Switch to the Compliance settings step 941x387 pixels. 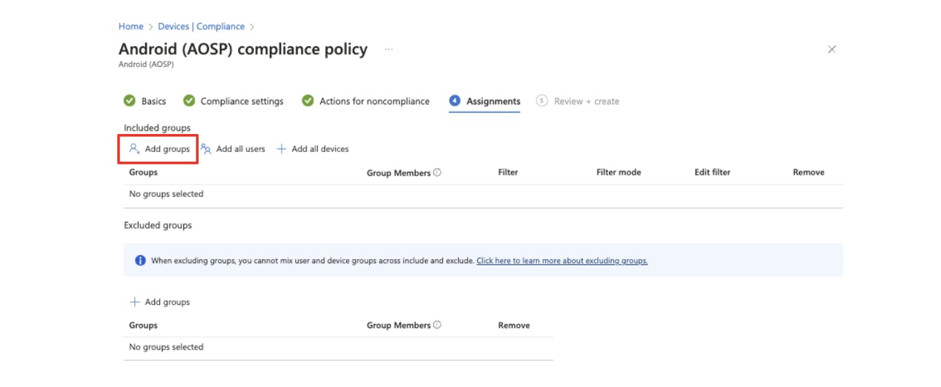pos(241,102)
